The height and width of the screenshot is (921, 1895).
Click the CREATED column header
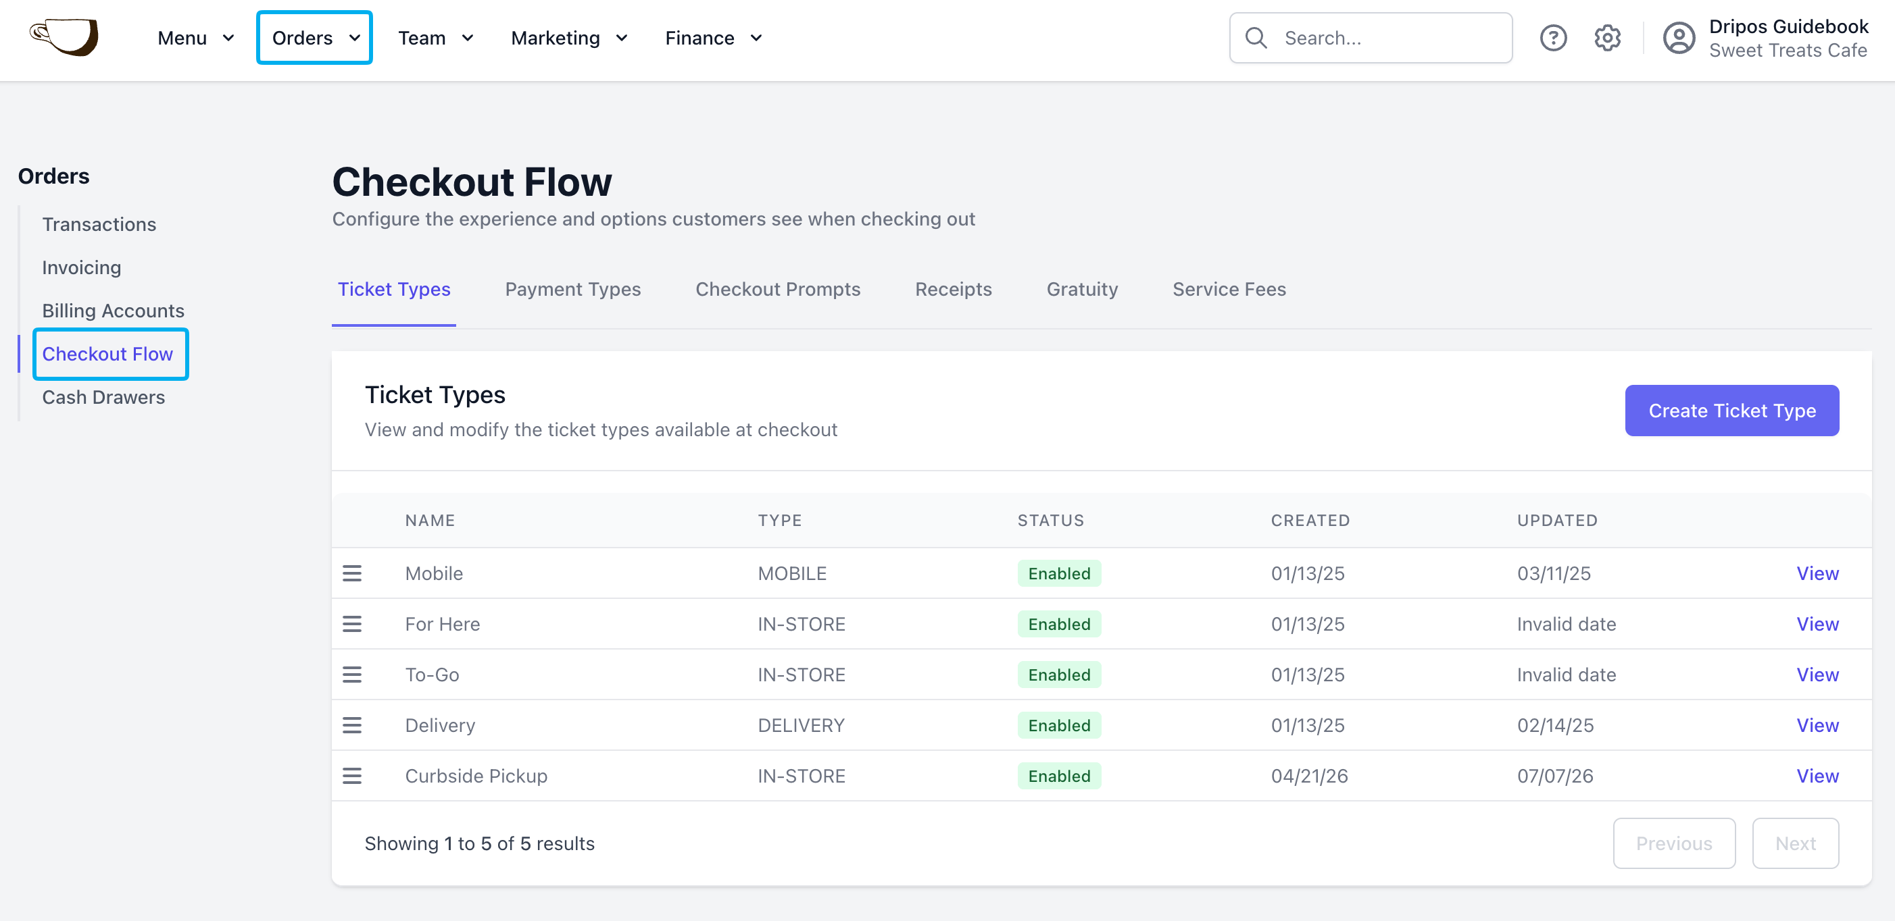coord(1310,521)
